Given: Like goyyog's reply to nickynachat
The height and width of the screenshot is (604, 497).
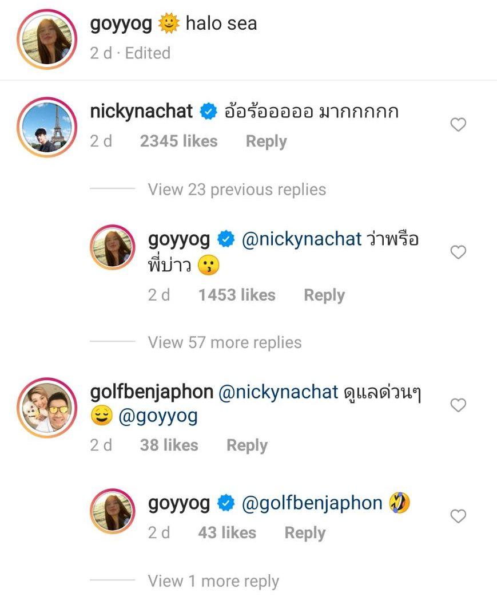Looking at the screenshot, I should [x=458, y=252].
